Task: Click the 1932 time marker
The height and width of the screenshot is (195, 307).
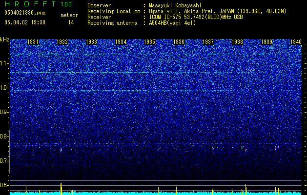Action: click(62, 42)
